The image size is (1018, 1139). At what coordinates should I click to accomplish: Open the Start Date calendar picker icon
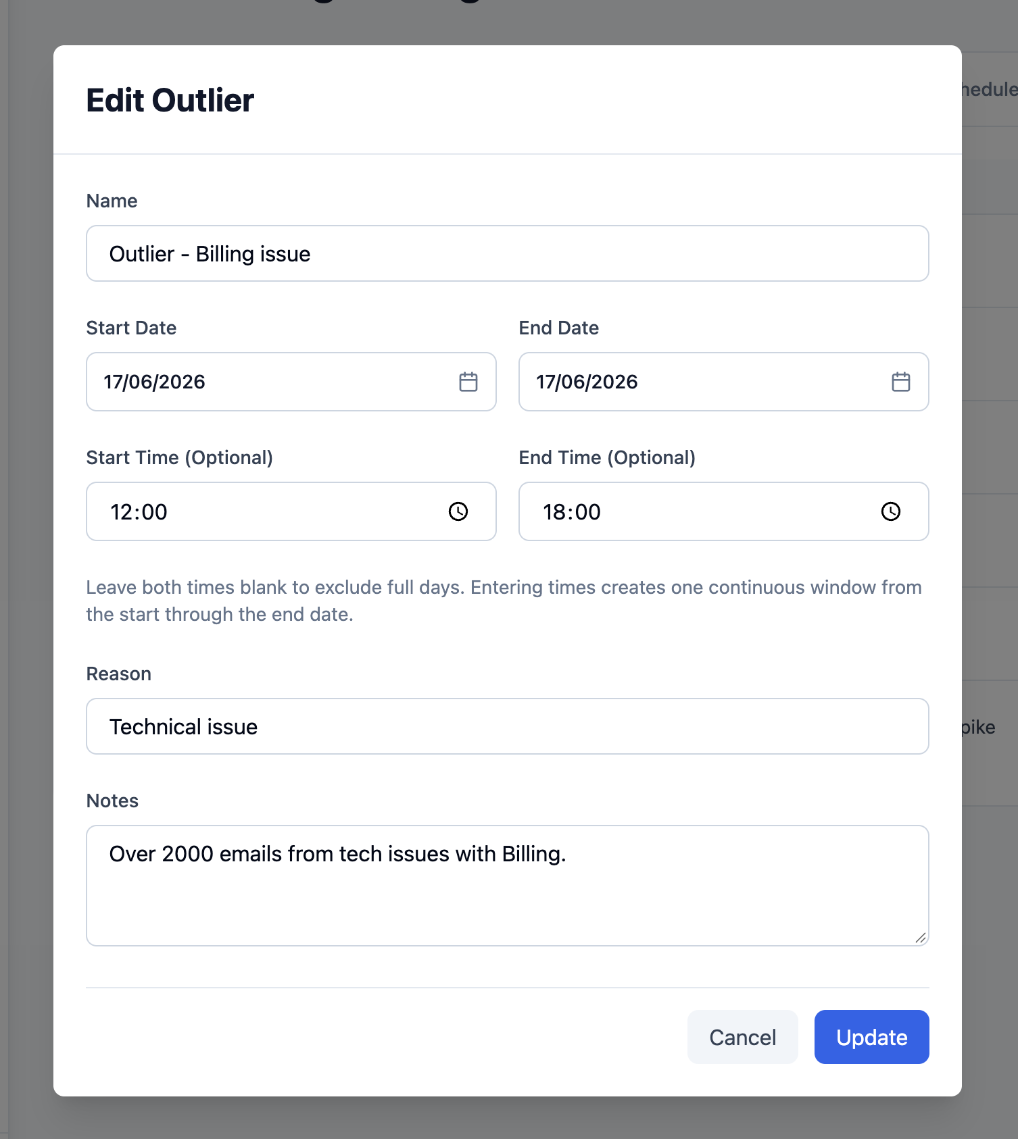[468, 382]
